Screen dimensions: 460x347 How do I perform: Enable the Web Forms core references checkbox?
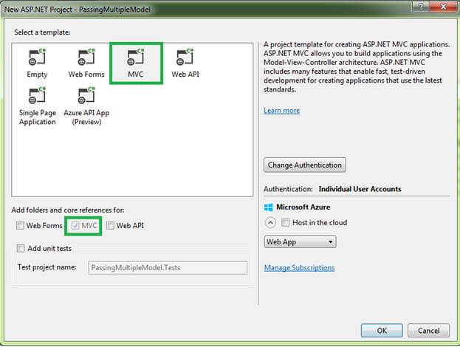tap(20, 225)
